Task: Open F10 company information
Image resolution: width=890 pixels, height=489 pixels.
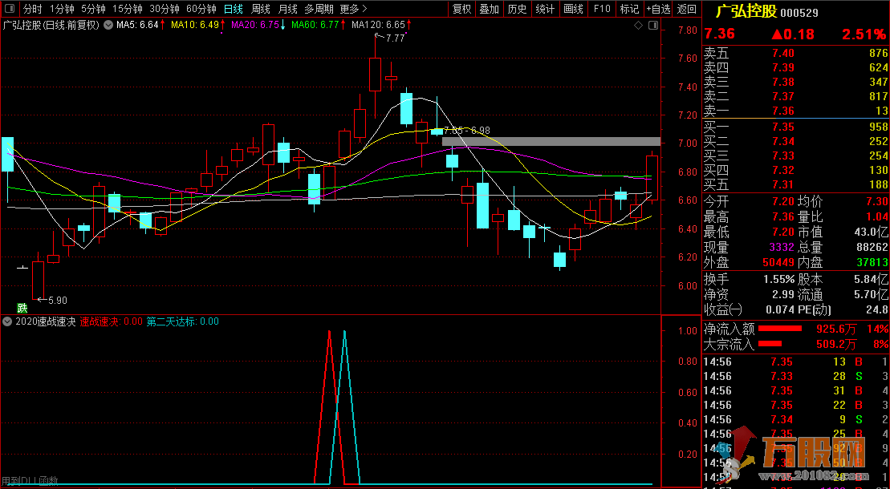Action: click(x=602, y=9)
